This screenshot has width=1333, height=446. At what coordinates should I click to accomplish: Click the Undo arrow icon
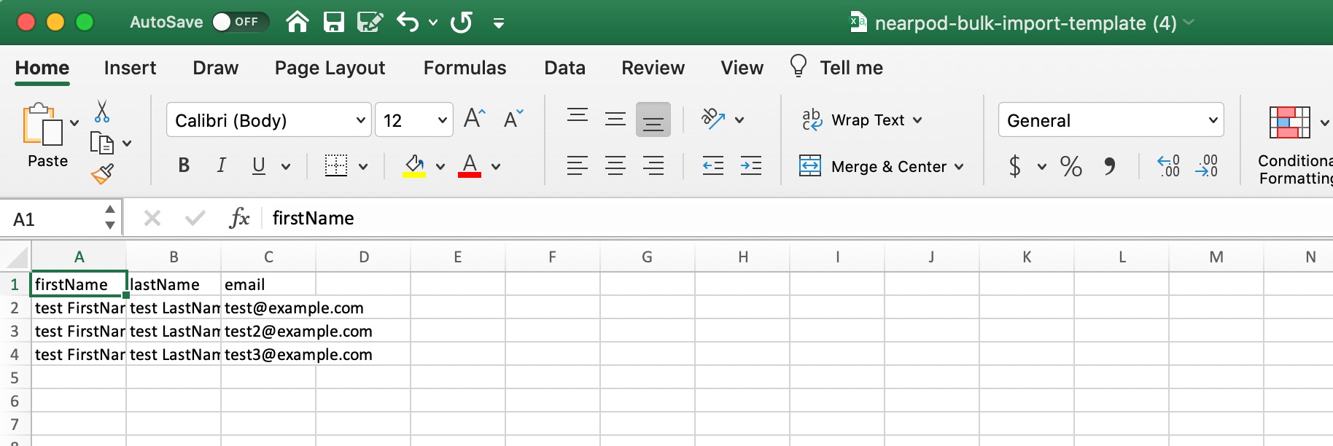click(408, 22)
